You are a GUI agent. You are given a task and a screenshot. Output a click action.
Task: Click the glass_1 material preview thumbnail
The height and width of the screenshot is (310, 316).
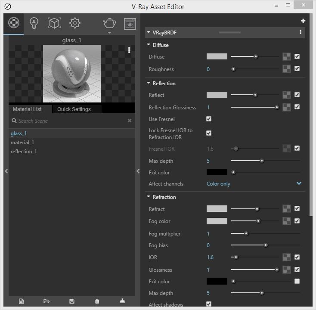coord(72,74)
